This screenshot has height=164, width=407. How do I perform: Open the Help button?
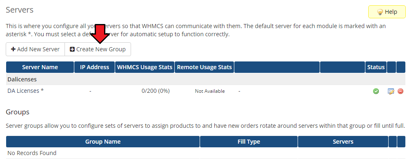(x=387, y=12)
